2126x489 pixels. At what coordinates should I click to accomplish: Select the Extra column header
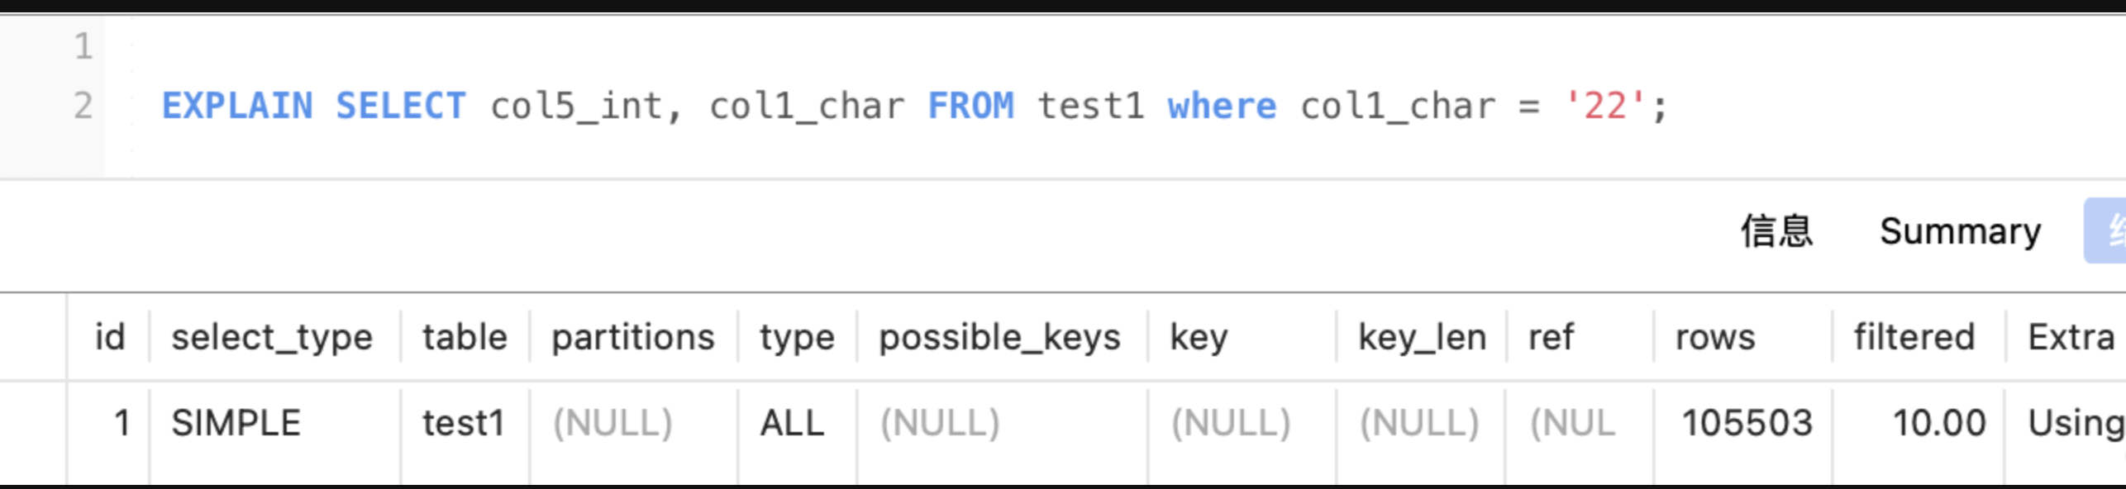(x=2071, y=337)
